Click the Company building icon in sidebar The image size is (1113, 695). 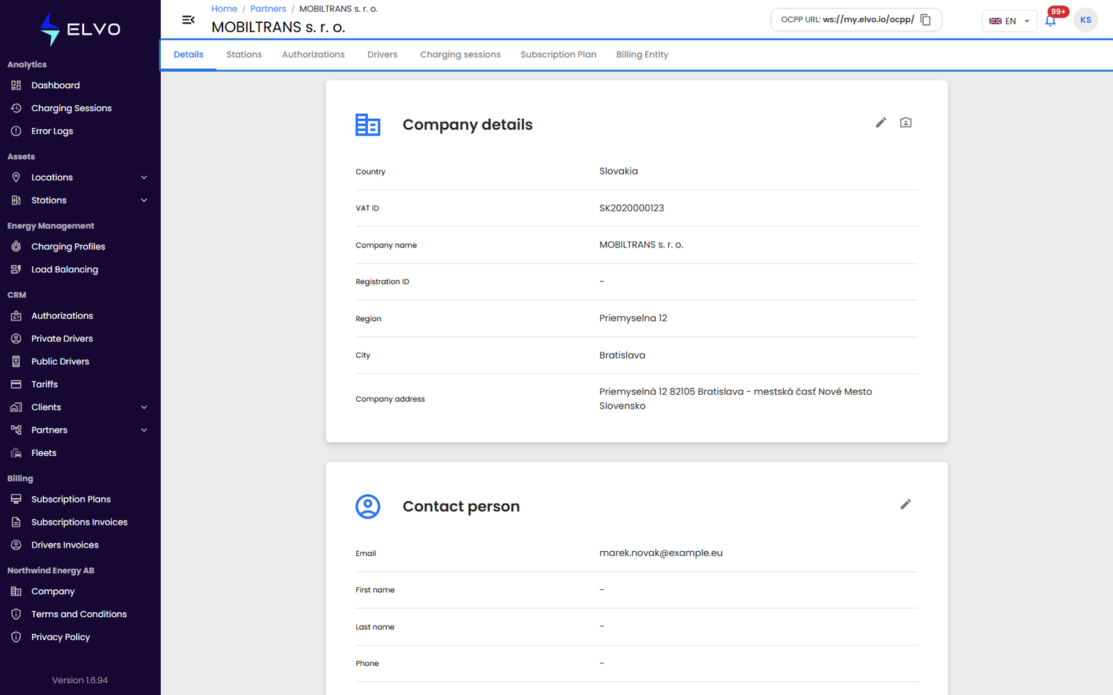click(16, 591)
